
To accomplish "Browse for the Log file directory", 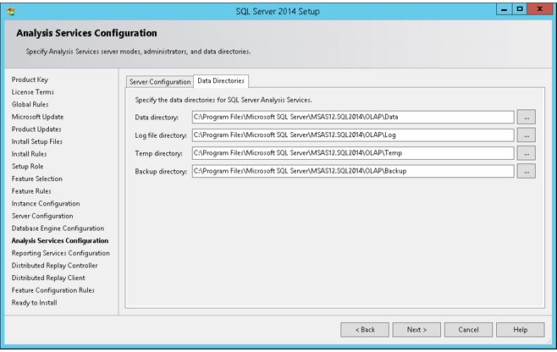I will [x=526, y=135].
